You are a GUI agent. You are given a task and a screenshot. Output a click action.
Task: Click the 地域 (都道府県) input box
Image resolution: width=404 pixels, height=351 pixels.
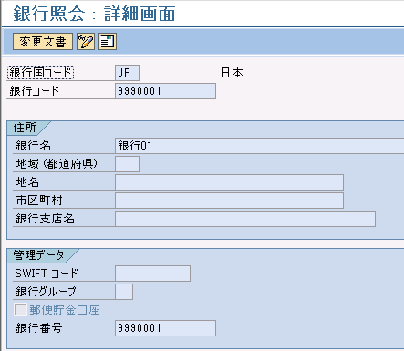click(127, 164)
